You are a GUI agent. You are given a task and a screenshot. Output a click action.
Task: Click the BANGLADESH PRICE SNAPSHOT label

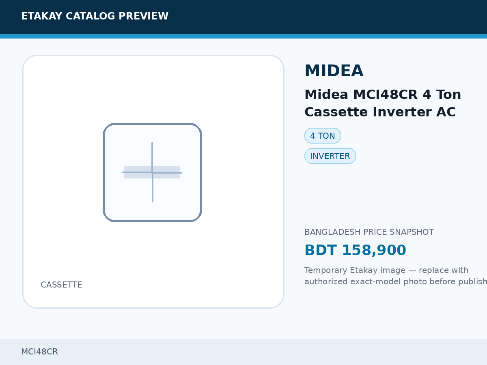pyautogui.click(x=369, y=232)
